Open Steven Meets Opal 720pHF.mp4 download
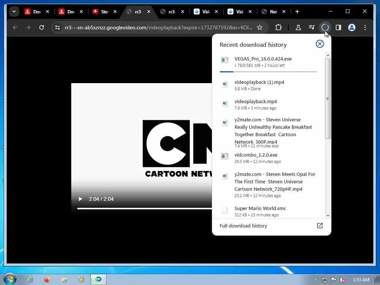This screenshot has height=285, width=380. pos(268,185)
